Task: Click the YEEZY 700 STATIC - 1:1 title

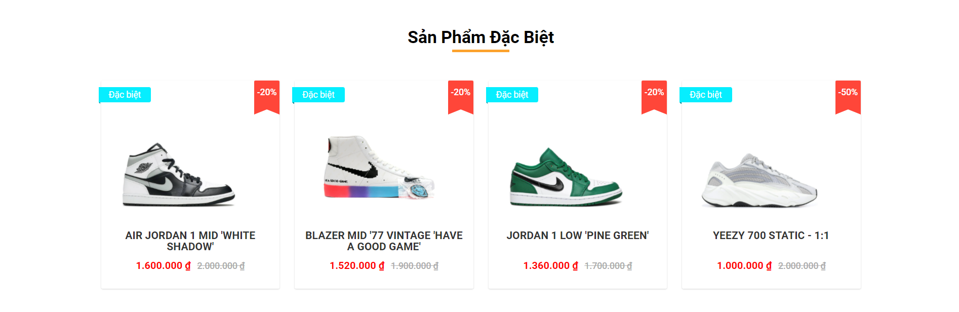Action: point(772,235)
